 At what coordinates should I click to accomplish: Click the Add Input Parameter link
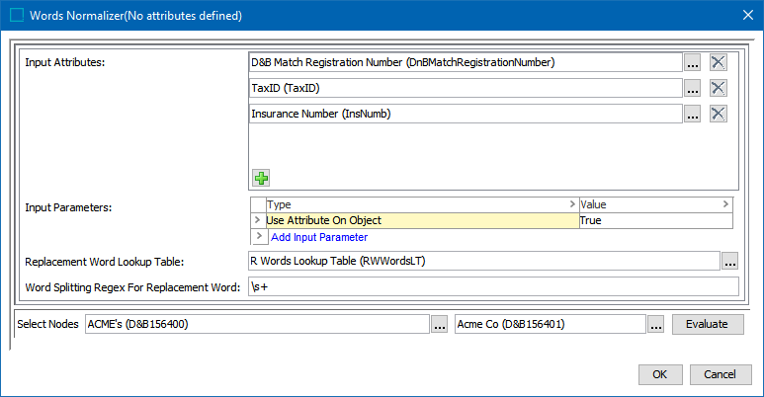(x=318, y=237)
